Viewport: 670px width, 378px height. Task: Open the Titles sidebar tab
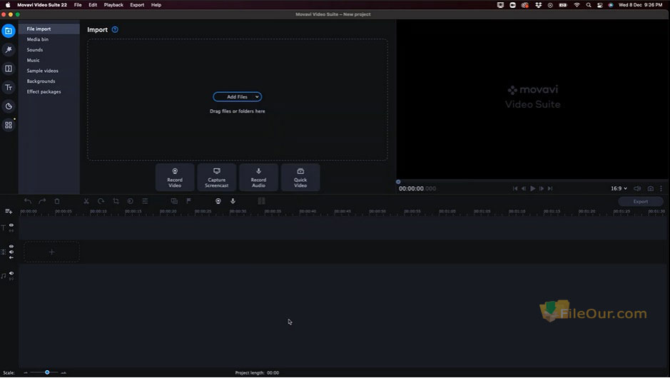(x=8, y=87)
